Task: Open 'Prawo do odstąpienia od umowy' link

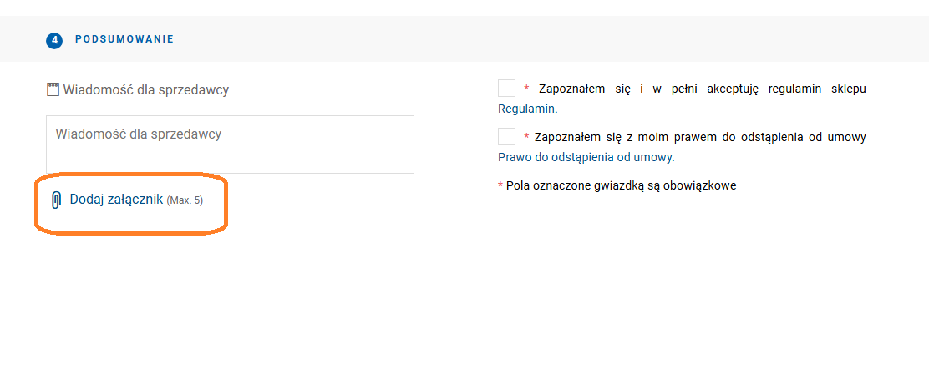Action: click(x=585, y=157)
